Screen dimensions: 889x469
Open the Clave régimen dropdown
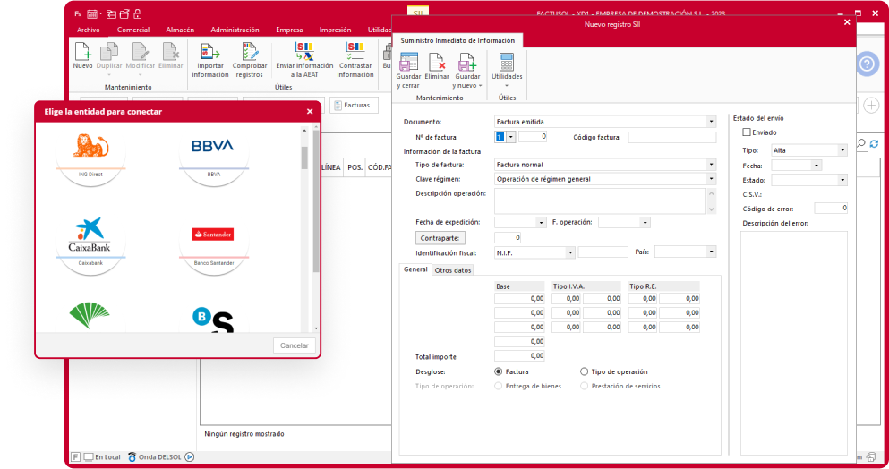pyautogui.click(x=712, y=179)
